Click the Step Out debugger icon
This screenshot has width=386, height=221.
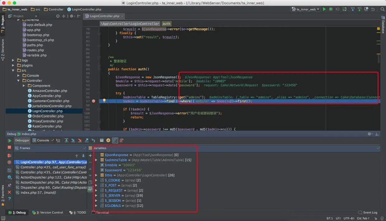87,141
